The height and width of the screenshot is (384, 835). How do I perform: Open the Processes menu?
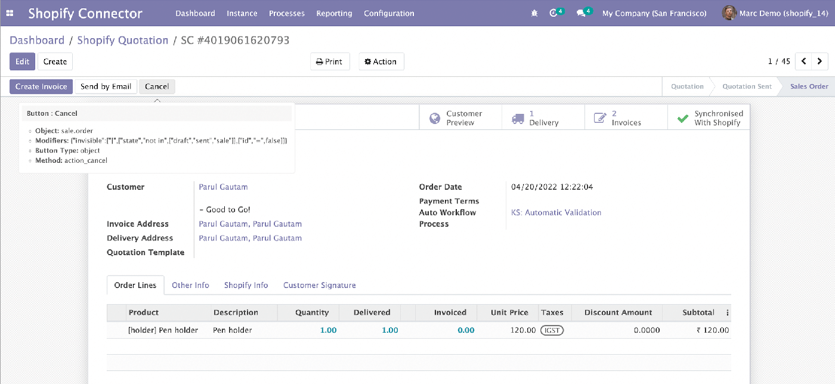coord(287,13)
